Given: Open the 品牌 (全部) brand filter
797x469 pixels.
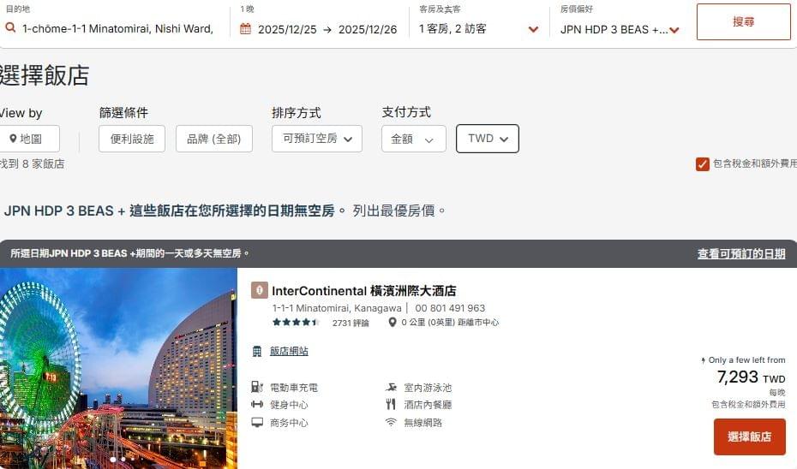Looking at the screenshot, I should [214, 139].
